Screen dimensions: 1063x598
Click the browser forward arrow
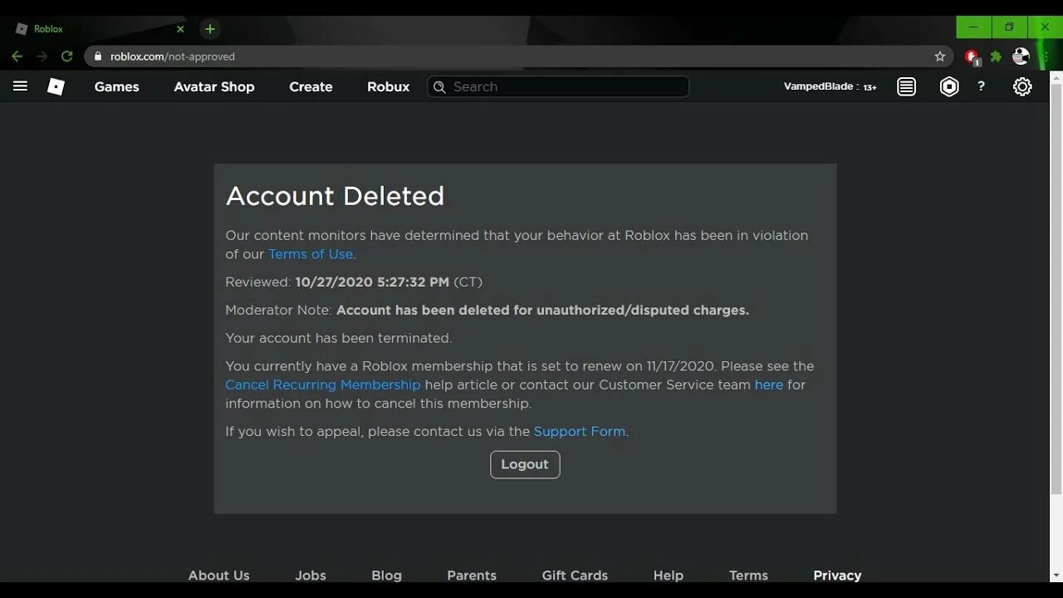click(x=42, y=56)
